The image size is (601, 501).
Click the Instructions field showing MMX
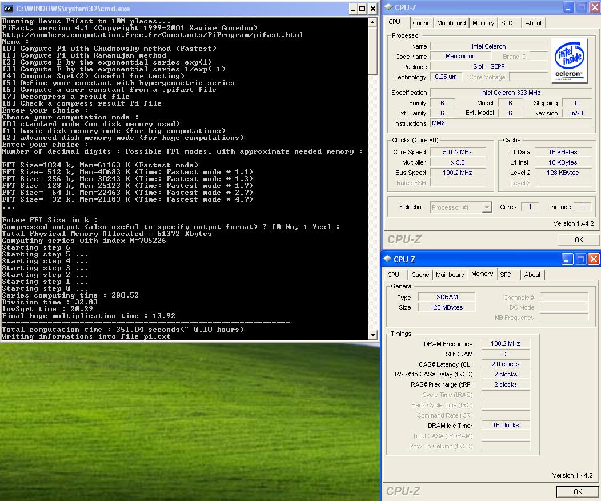(x=511, y=123)
